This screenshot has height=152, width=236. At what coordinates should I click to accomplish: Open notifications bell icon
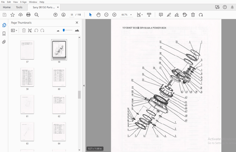point(232,7)
